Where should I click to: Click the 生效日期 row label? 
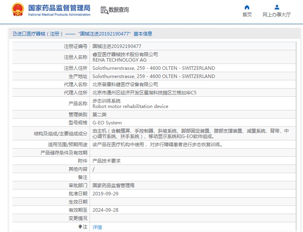78,202
